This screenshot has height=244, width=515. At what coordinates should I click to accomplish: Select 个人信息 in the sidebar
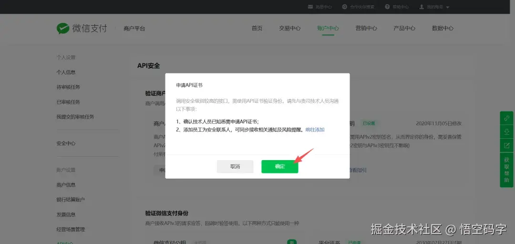pyautogui.click(x=66, y=72)
